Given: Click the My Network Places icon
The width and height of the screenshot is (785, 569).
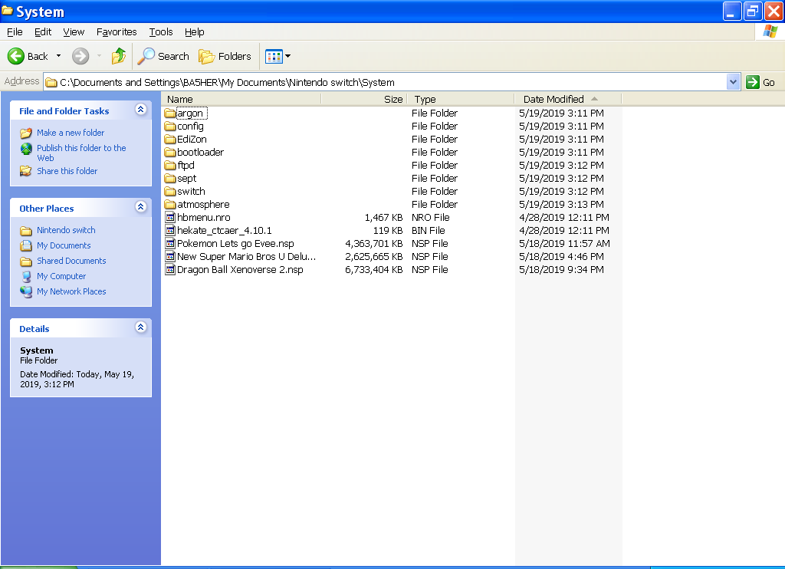Looking at the screenshot, I should (26, 291).
